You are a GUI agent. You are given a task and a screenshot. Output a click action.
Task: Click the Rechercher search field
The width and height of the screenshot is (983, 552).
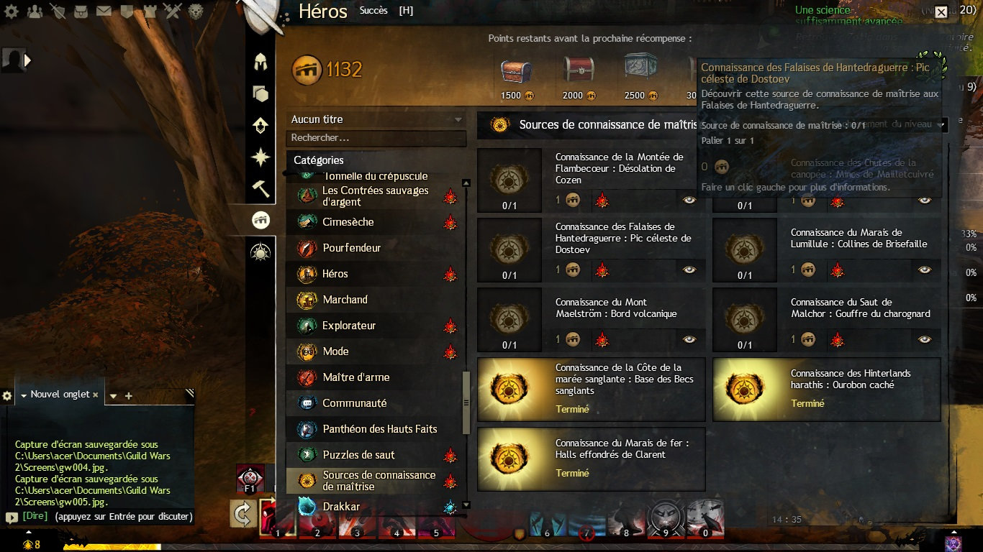click(x=376, y=138)
